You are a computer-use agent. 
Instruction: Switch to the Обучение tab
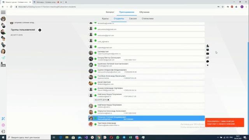click(x=144, y=12)
